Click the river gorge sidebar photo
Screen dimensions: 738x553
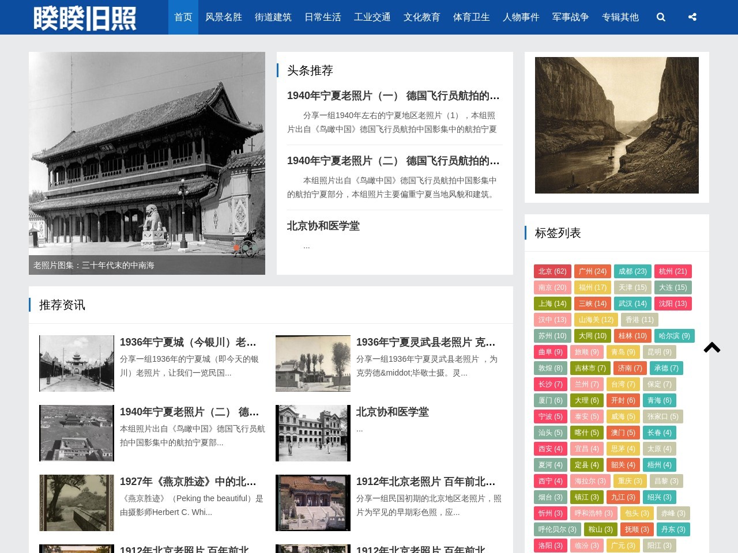point(617,125)
